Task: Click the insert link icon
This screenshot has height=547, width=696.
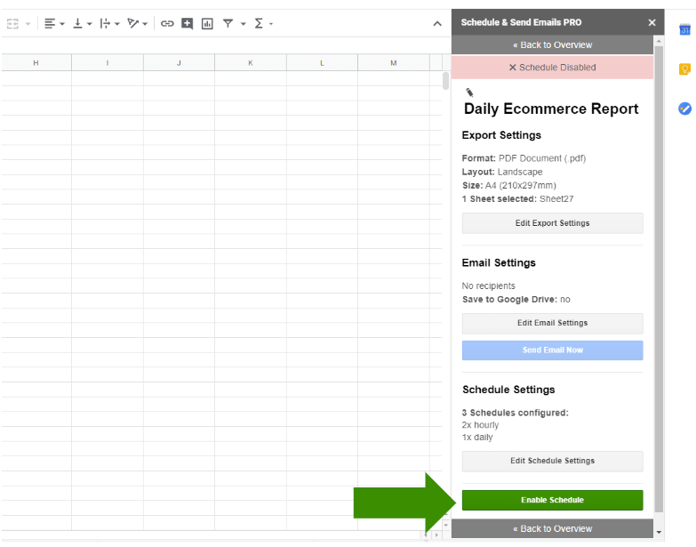Action: pyautogui.click(x=167, y=23)
